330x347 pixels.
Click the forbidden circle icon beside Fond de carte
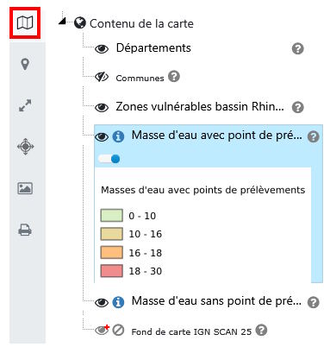point(118,330)
